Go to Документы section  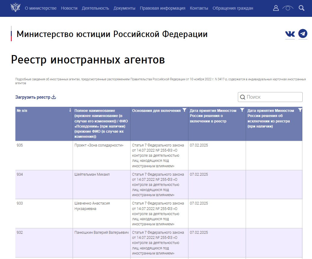124,8
